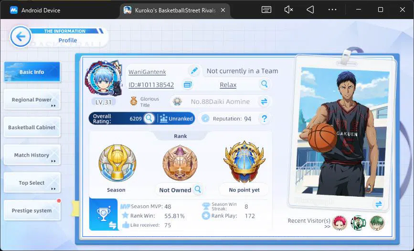The width and height of the screenshot is (414, 251).
Task: Unmute the emulator using the speaker icon
Action: tap(288, 10)
